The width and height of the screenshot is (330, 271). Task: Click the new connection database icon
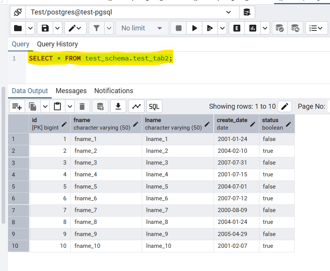[x=247, y=12]
